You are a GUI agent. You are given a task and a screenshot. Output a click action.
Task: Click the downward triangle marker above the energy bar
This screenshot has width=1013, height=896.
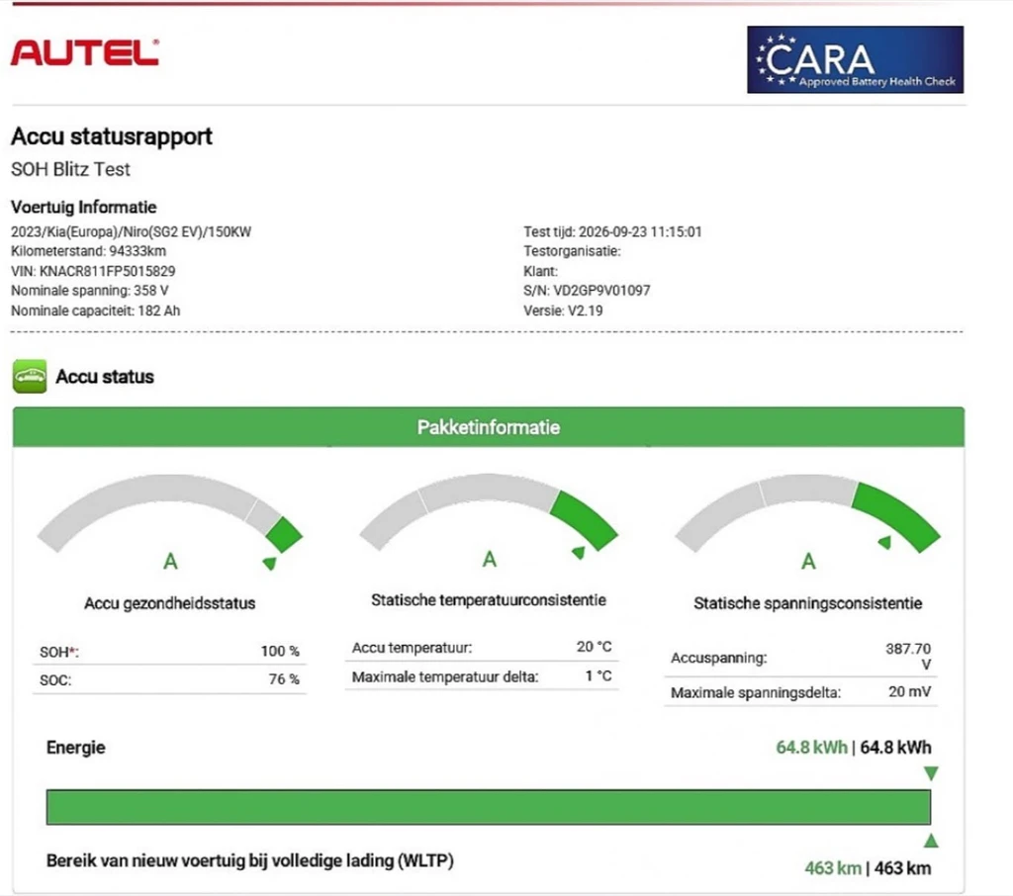point(930,773)
